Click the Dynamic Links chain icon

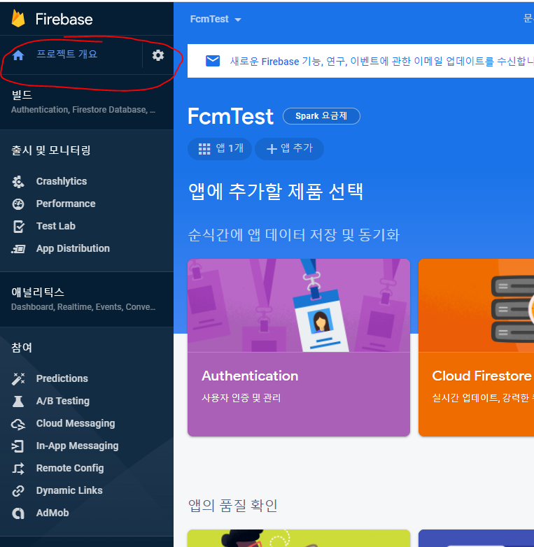[x=18, y=491]
